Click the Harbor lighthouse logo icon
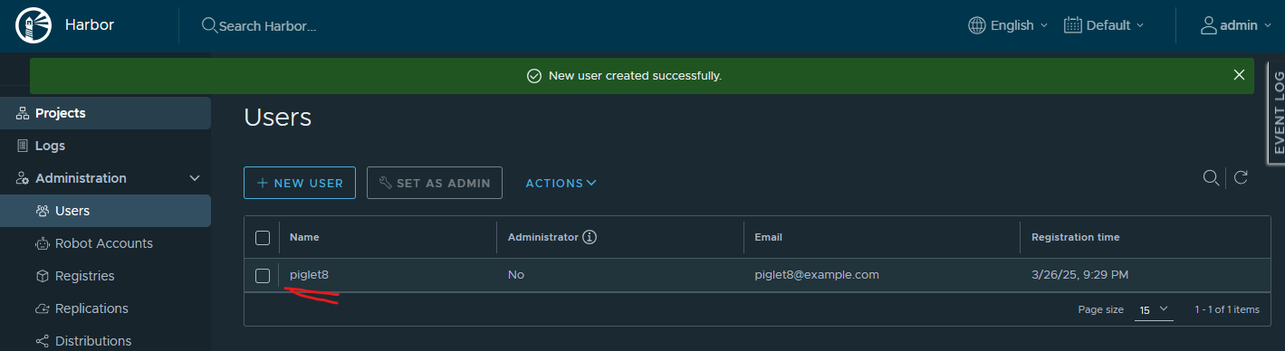This screenshot has width=1285, height=351. pos(32,24)
